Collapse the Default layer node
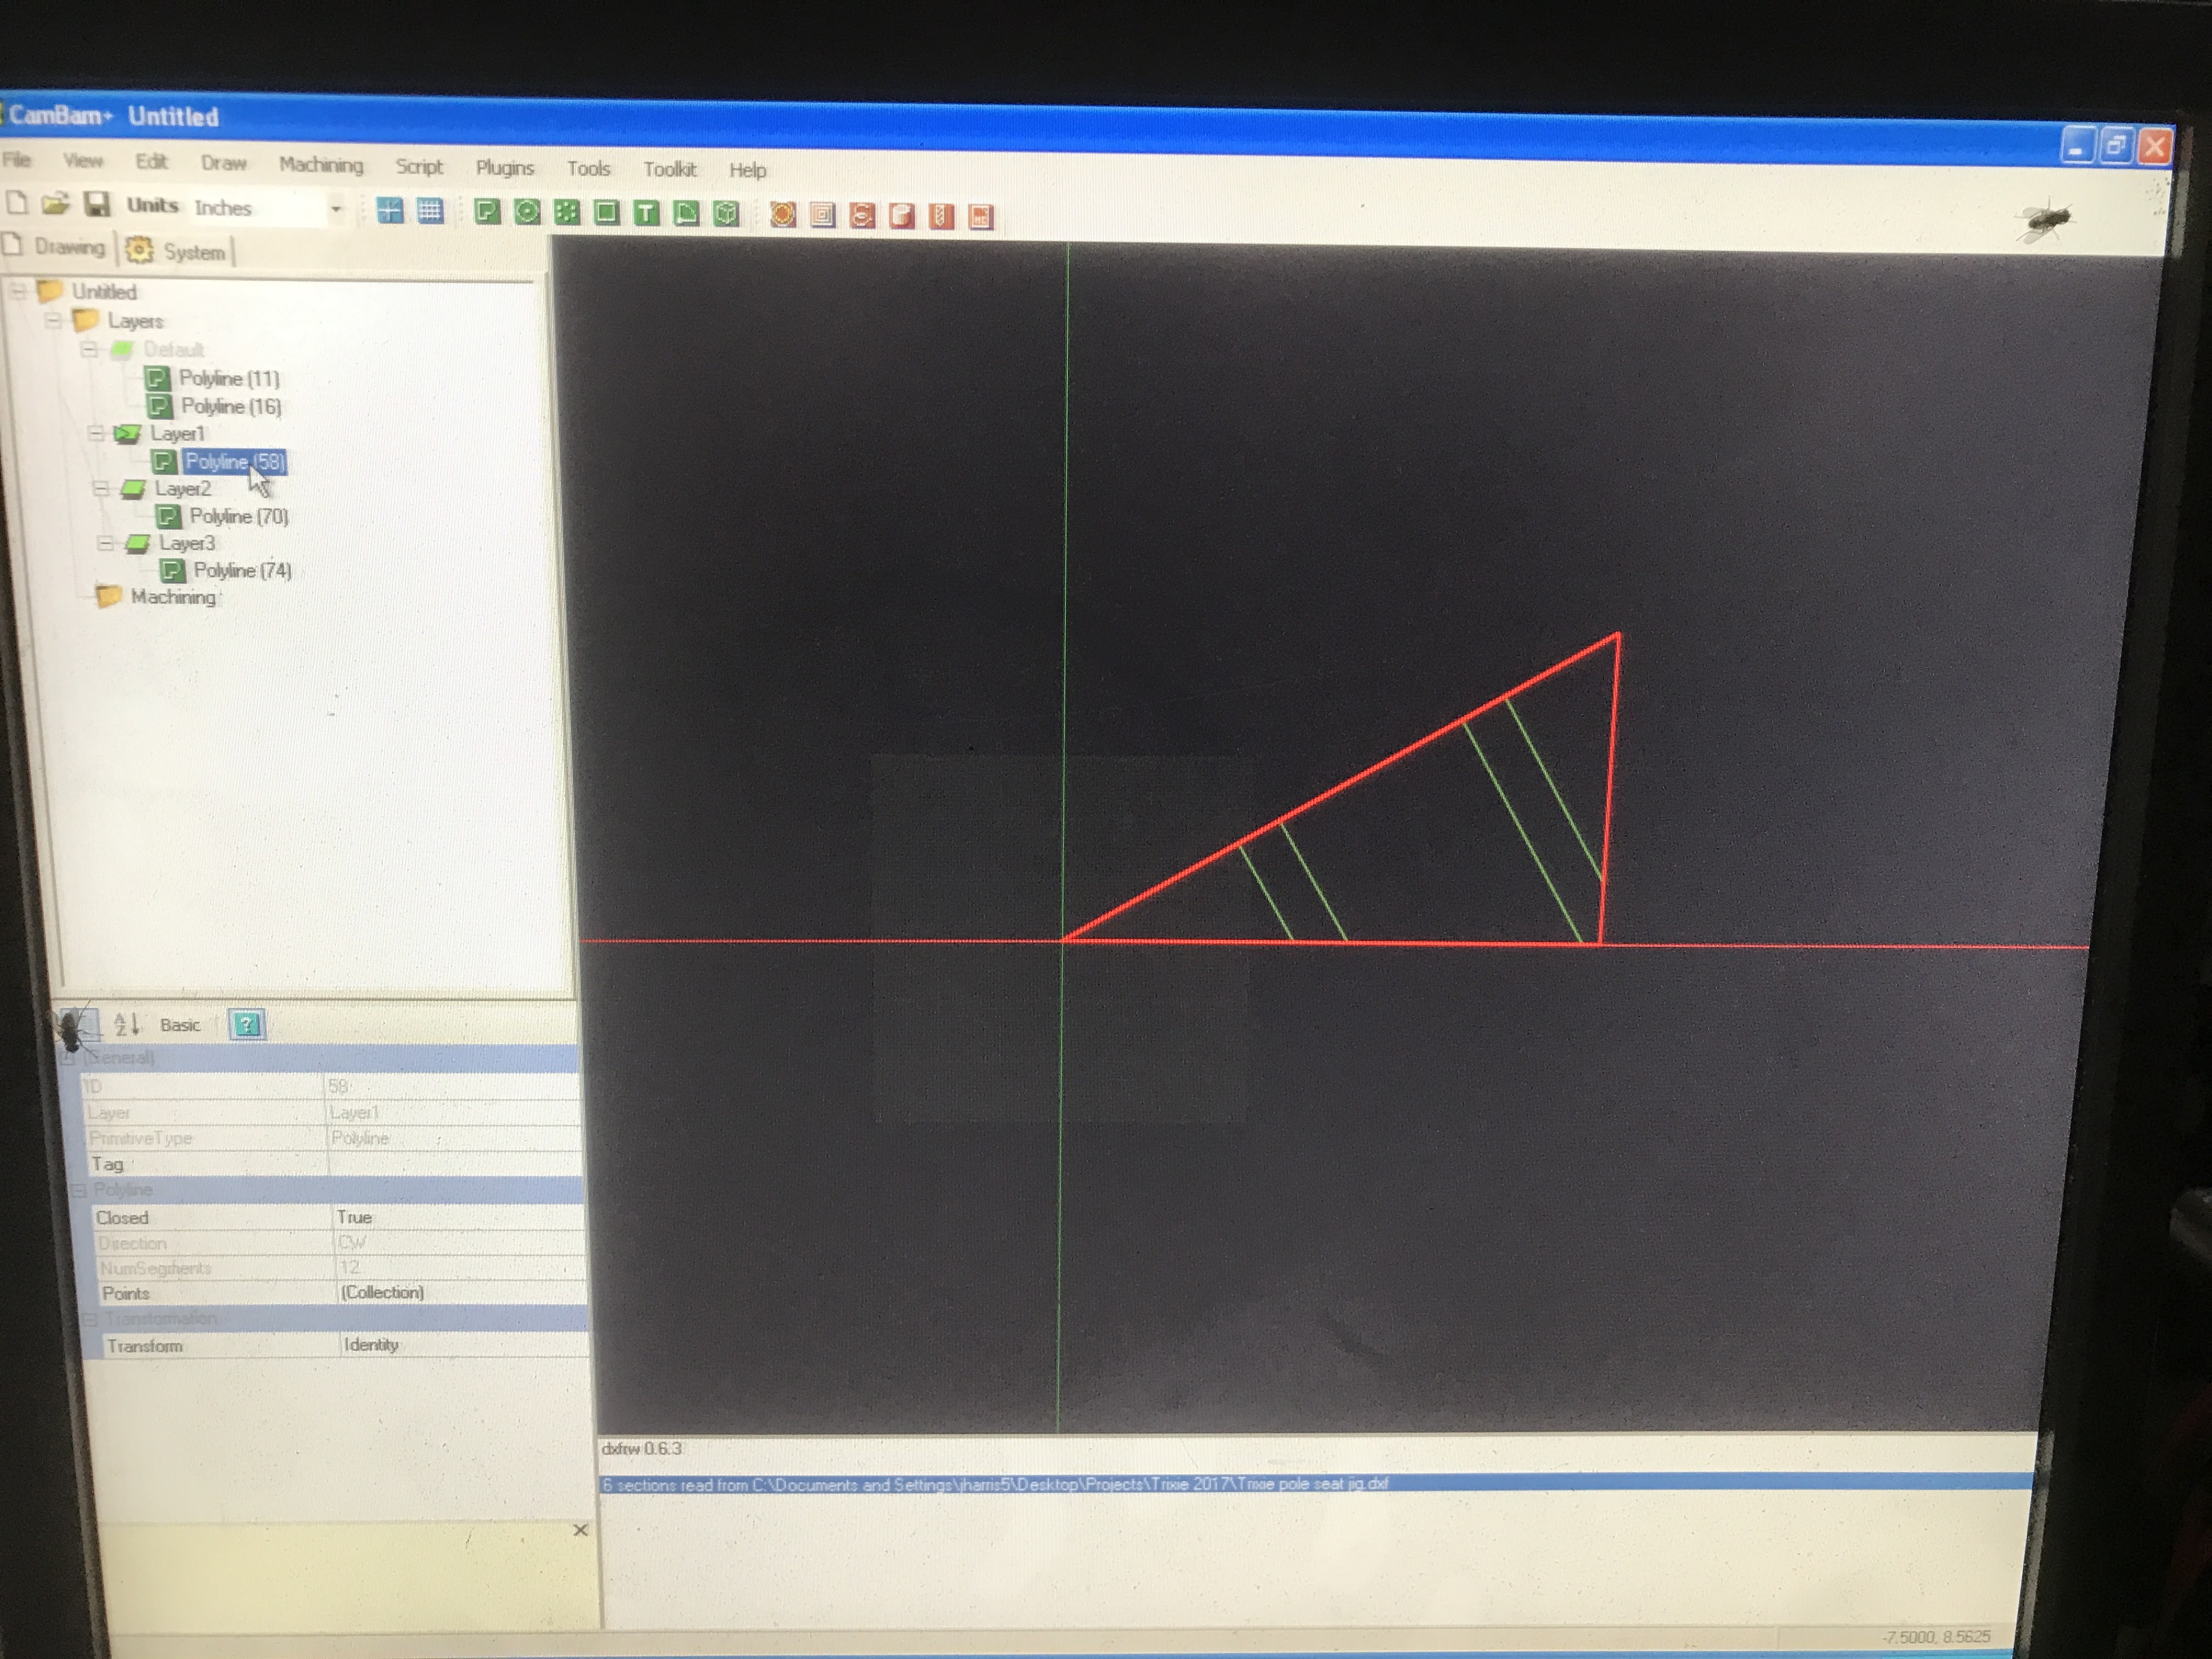 (89, 349)
